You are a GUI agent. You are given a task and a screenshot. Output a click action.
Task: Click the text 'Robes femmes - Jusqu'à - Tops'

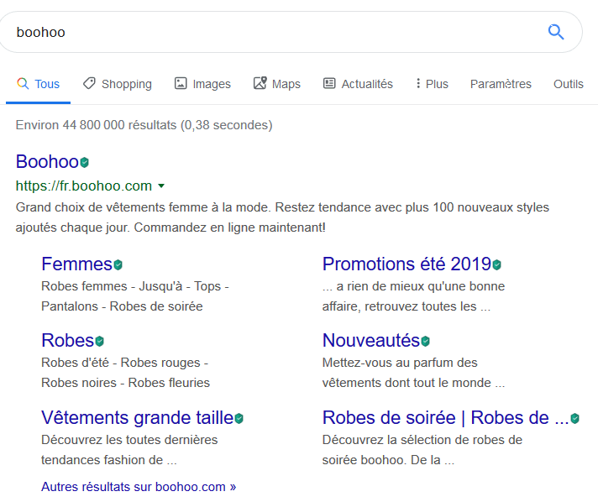(134, 286)
